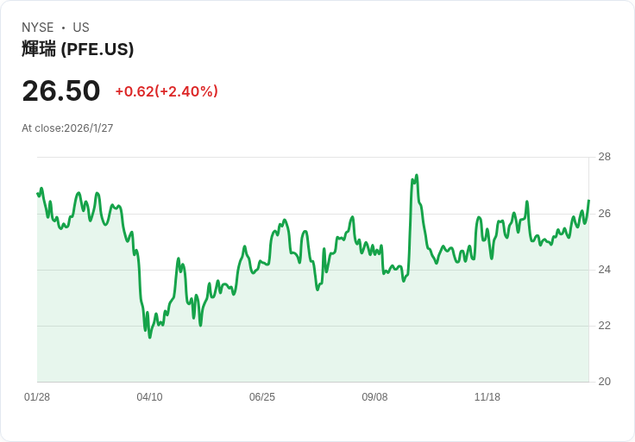Pick the 09/08 date on x-axis
This screenshot has width=635, height=442.
(374, 397)
